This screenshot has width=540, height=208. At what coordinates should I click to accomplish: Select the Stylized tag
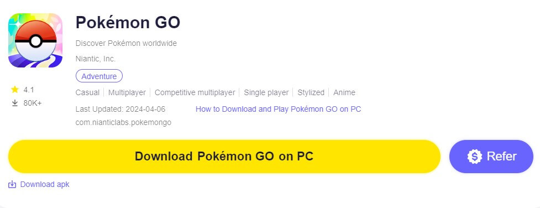click(311, 92)
